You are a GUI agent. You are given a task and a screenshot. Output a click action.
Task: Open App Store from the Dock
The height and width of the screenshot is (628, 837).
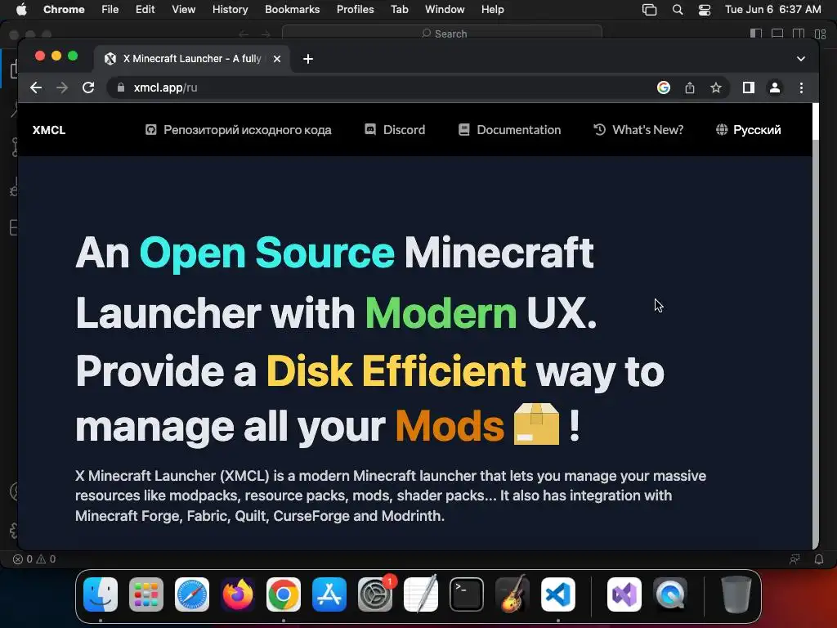pyautogui.click(x=329, y=594)
